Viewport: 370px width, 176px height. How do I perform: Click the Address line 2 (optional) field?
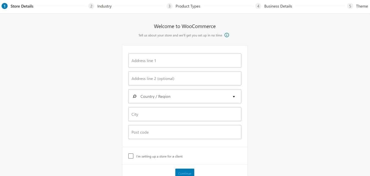pyautogui.click(x=184, y=79)
